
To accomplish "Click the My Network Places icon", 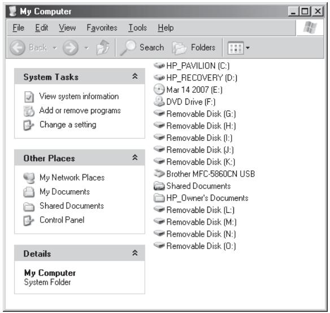I will tap(29, 178).
